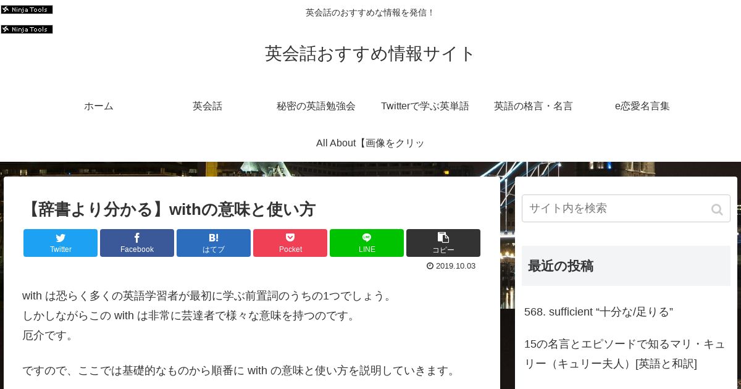Click the second Ninja Tools badge

tap(27, 29)
